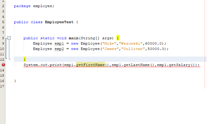Click the red error icon beside the System.out.print line
Viewport: 207px width, 124px height.
(x=3, y=65)
